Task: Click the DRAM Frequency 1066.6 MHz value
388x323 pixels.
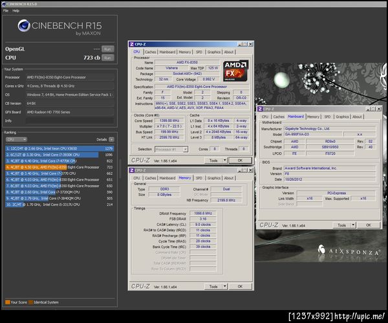Action: [x=203, y=213]
